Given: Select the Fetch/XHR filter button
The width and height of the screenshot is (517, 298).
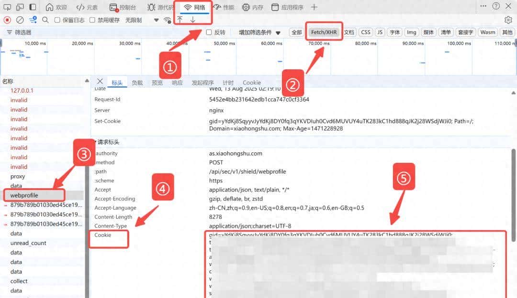Looking at the screenshot, I should 324,32.
